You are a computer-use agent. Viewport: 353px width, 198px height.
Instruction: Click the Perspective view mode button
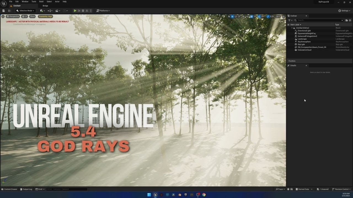(x=13, y=16)
